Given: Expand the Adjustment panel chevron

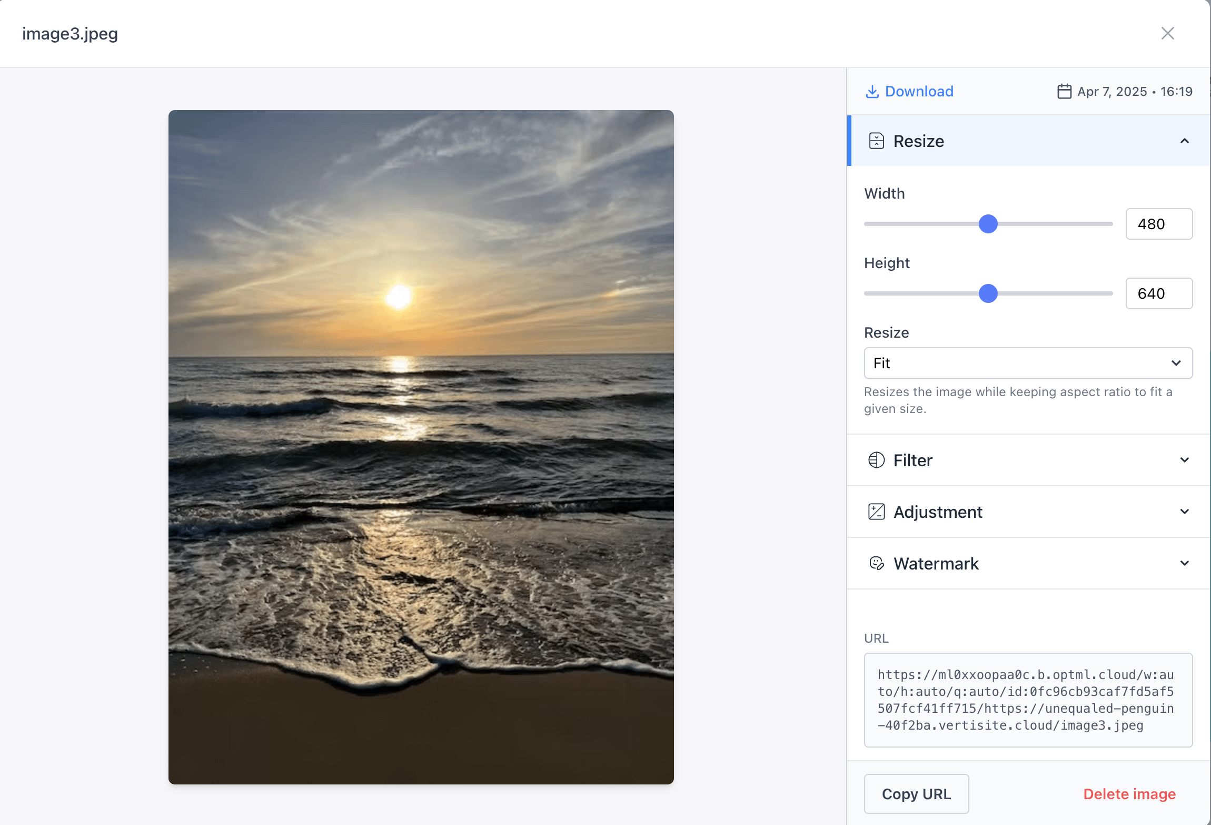Looking at the screenshot, I should point(1184,512).
